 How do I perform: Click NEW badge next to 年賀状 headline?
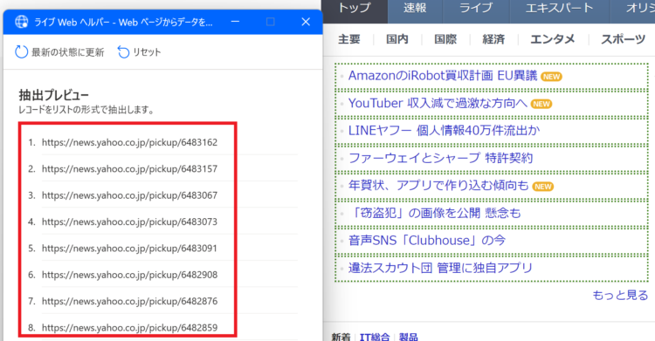point(543,187)
